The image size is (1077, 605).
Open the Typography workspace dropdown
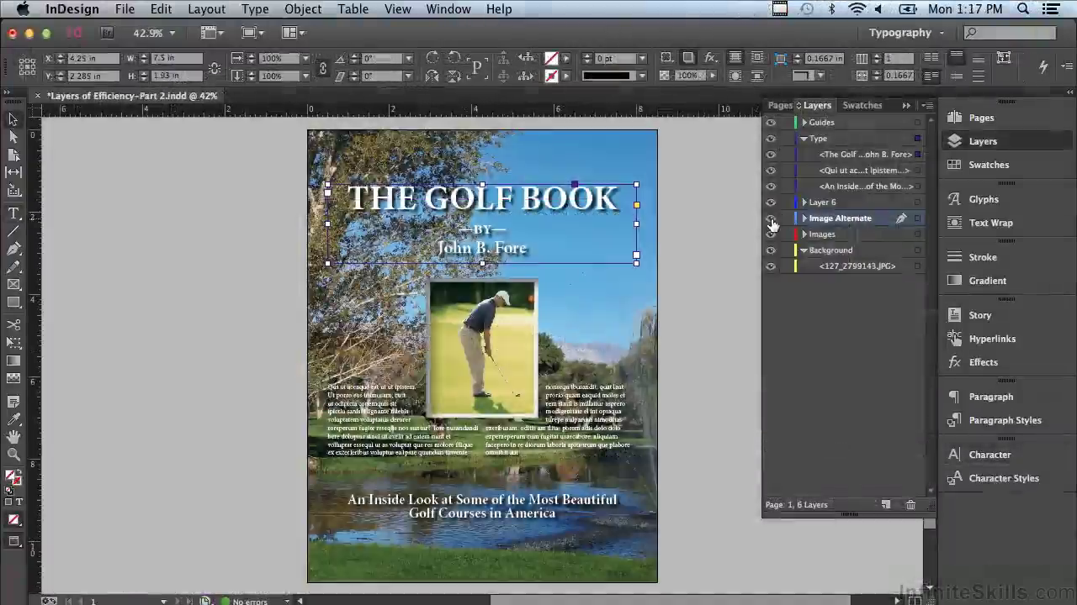[906, 33]
